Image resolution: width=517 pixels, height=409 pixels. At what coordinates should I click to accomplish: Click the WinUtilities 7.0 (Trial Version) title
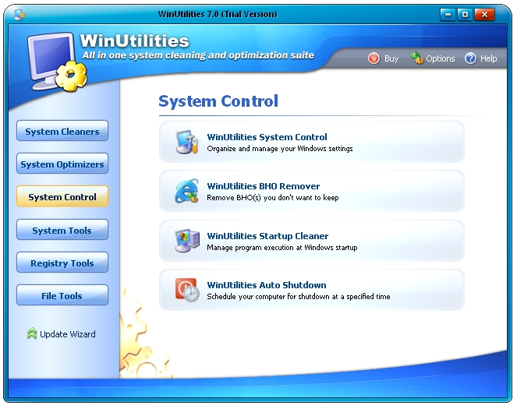(218, 14)
